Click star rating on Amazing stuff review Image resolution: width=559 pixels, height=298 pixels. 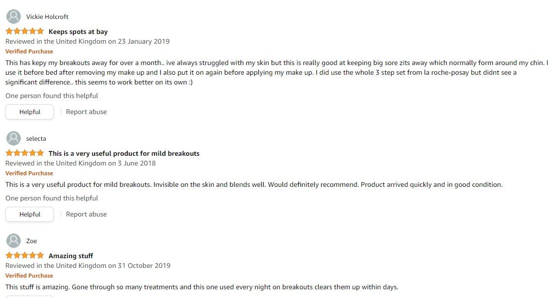coord(25,256)
